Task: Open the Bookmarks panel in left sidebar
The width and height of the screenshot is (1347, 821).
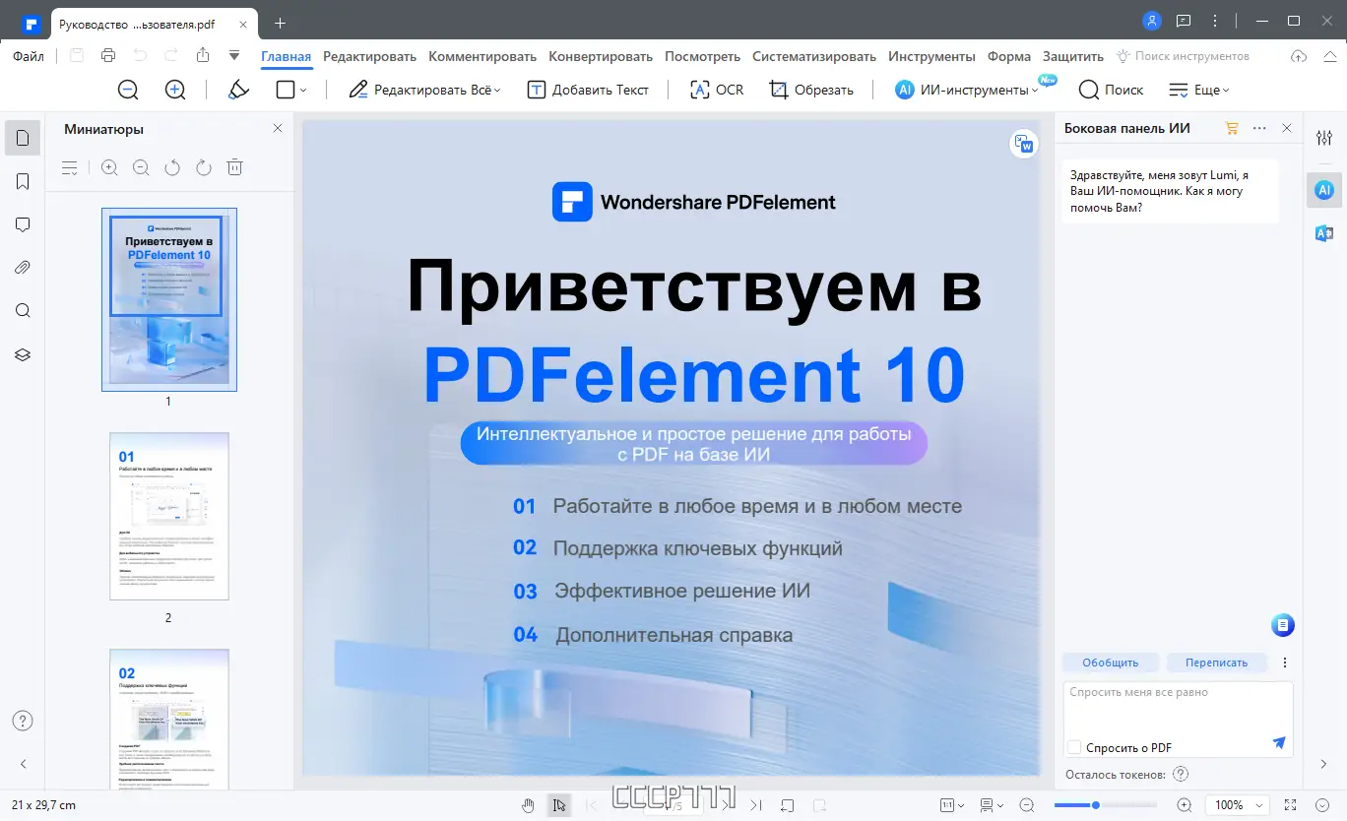Action: tap(22, 181)
